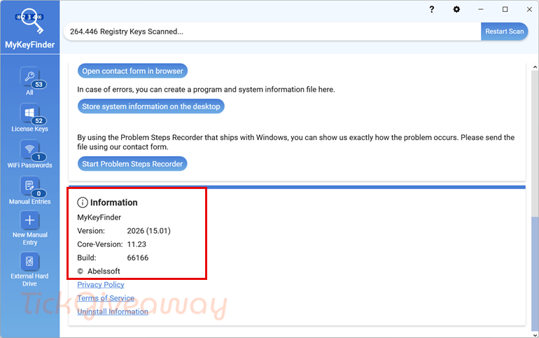
Task: Open the help question mark
Action: tap(432, 9)
